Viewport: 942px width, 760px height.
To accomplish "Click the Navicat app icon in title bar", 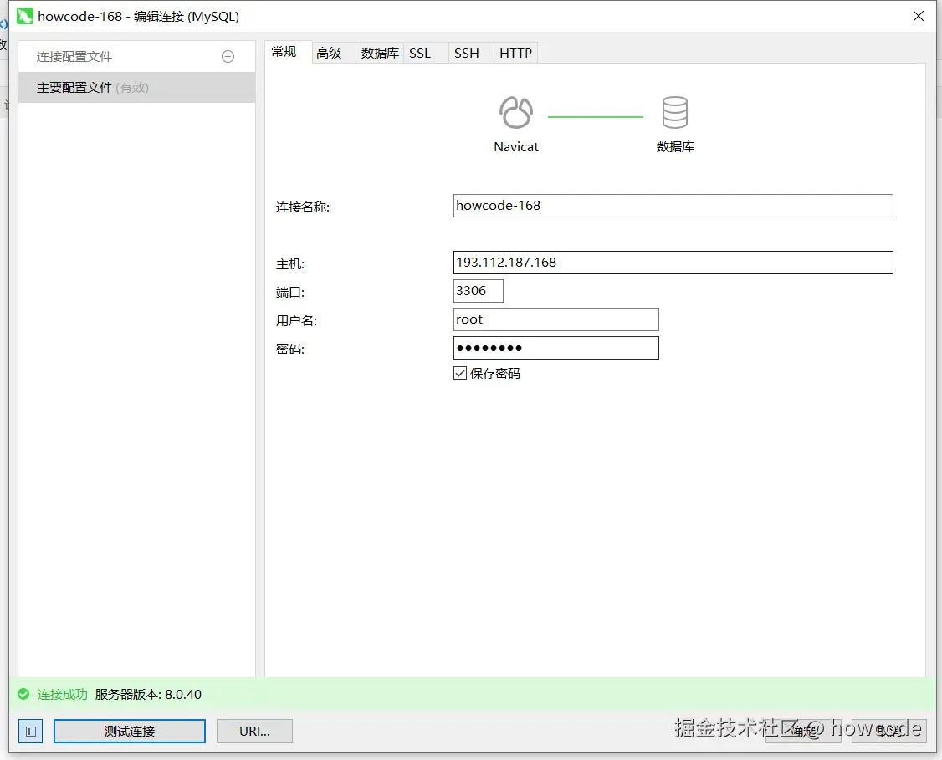I will coord(24,16).
